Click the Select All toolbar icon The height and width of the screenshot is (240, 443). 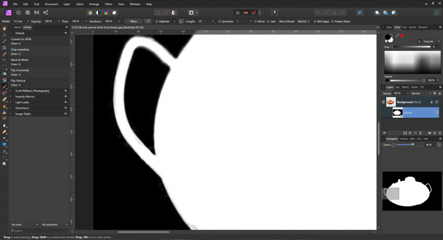[158, 13]
